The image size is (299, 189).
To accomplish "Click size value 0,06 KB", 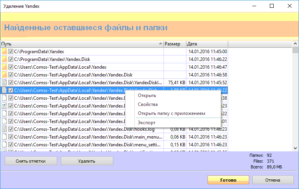I will point(178,137).
